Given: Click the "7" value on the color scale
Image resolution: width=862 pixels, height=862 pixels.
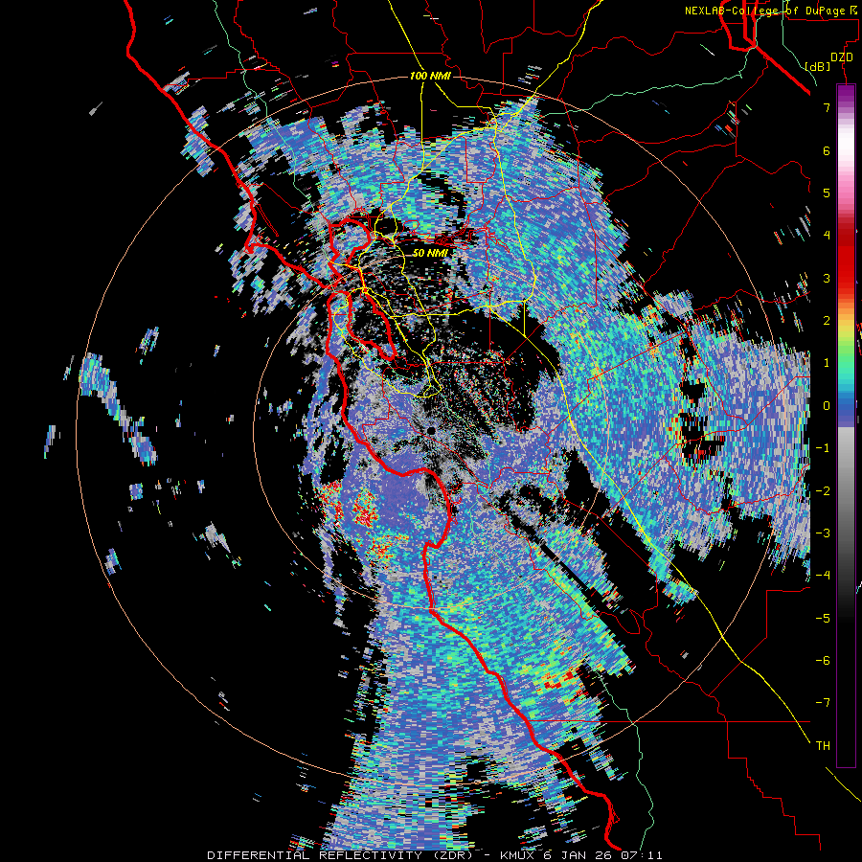Looking at the screenshot, I should click(827, 107).
